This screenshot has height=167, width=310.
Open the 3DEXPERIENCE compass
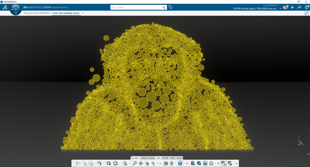15,9
